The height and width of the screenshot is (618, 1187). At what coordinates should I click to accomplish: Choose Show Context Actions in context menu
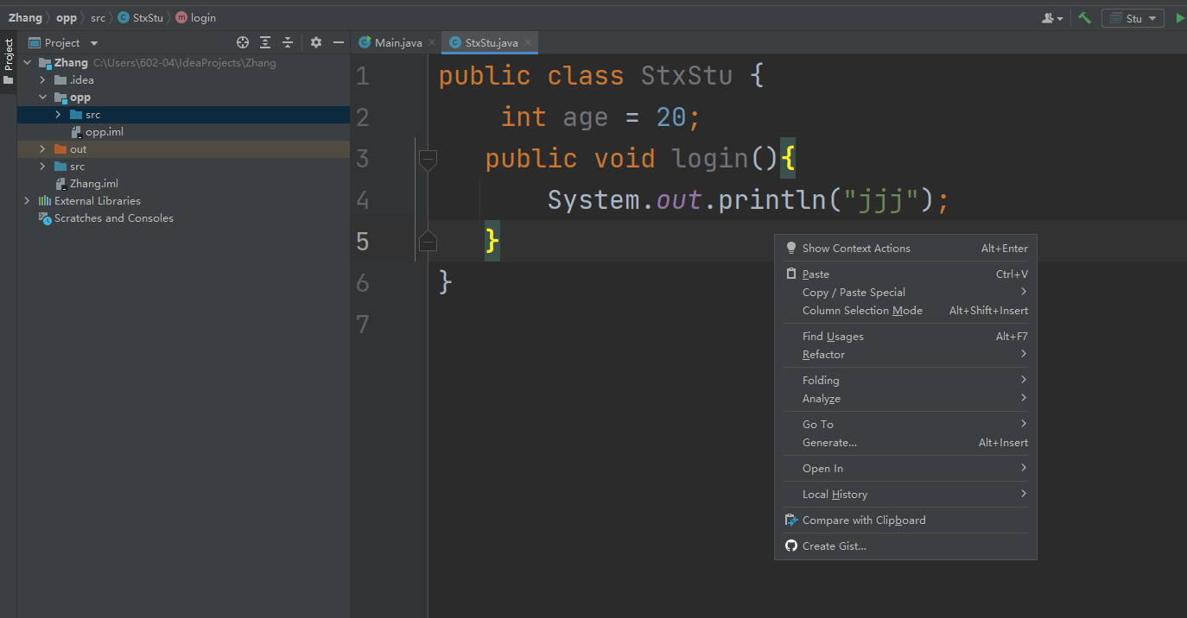pyautogui.click(x=905, y=249)
